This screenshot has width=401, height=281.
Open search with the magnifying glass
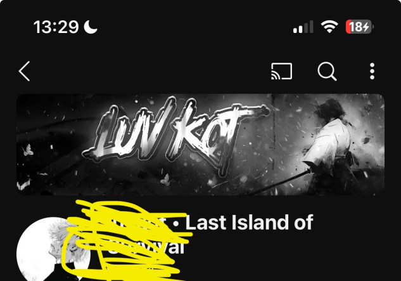point(327,71)
